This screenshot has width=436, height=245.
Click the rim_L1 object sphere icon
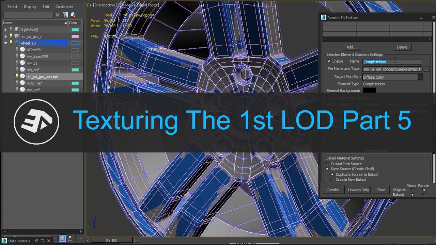pos(22,63)
